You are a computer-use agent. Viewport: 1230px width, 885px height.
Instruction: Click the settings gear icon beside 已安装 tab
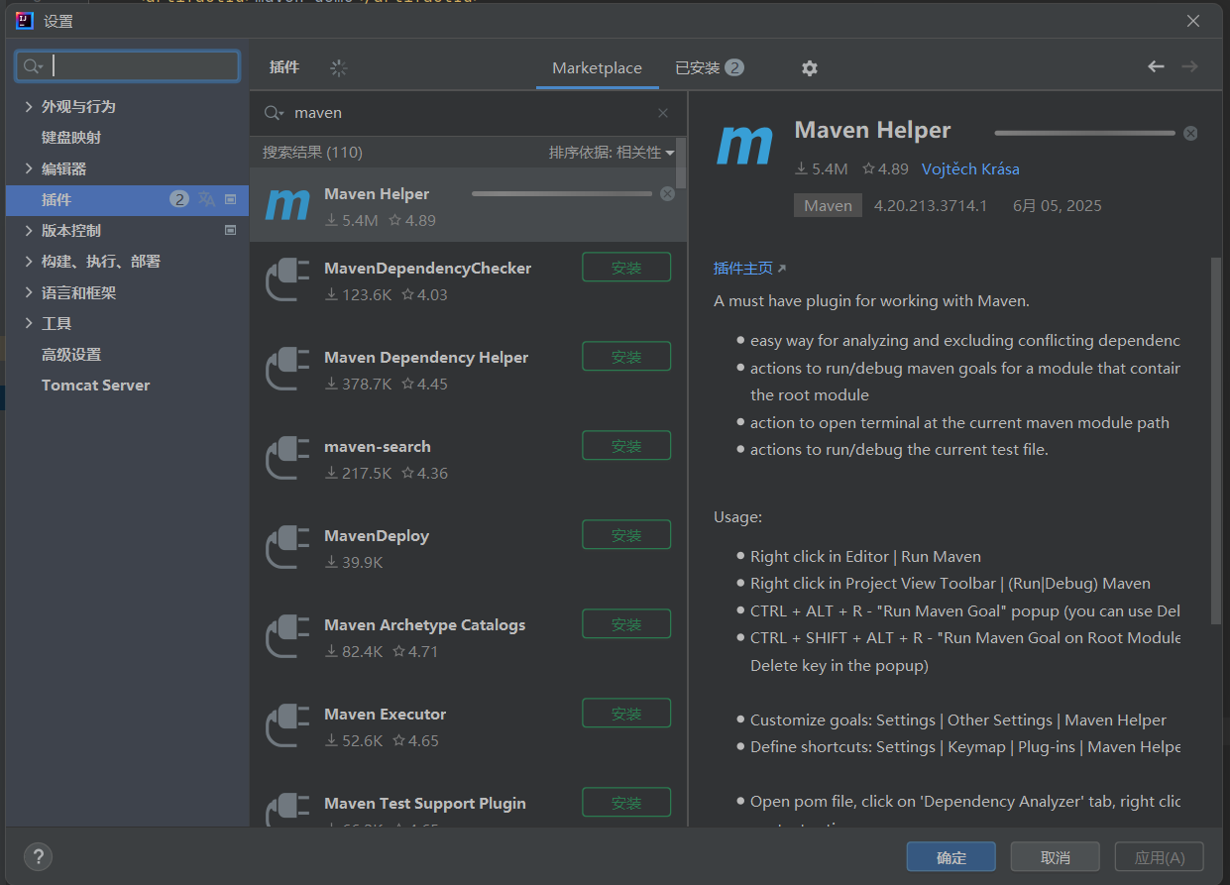810,67
